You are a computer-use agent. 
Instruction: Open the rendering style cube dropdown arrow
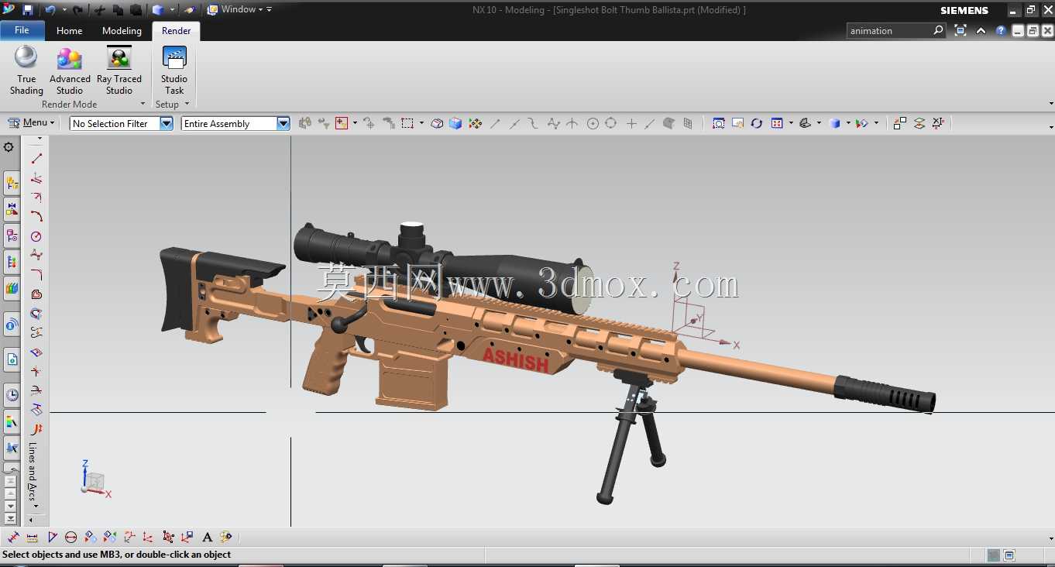click(x=848, y=123)
